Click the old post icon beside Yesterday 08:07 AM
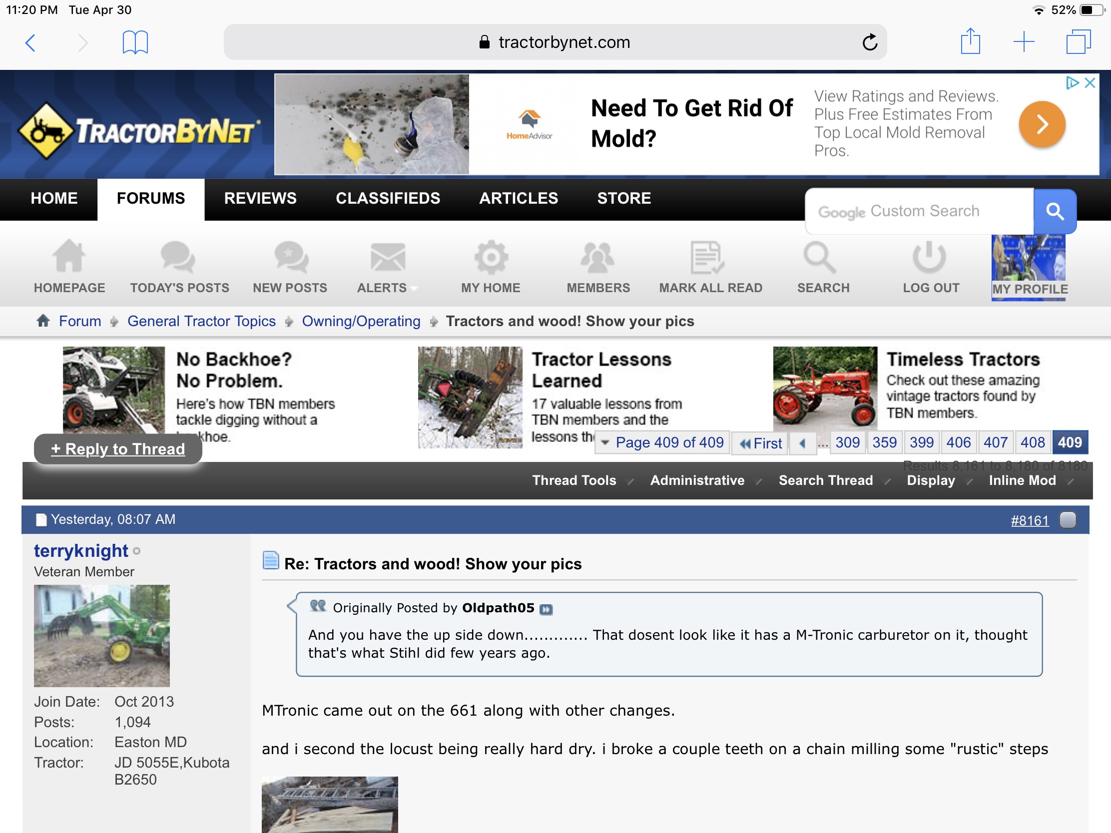The height and width of the screenshot is (833, 1111). (x=41, y=520)
